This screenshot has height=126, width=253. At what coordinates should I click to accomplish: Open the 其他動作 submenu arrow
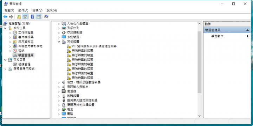(248, 36)
